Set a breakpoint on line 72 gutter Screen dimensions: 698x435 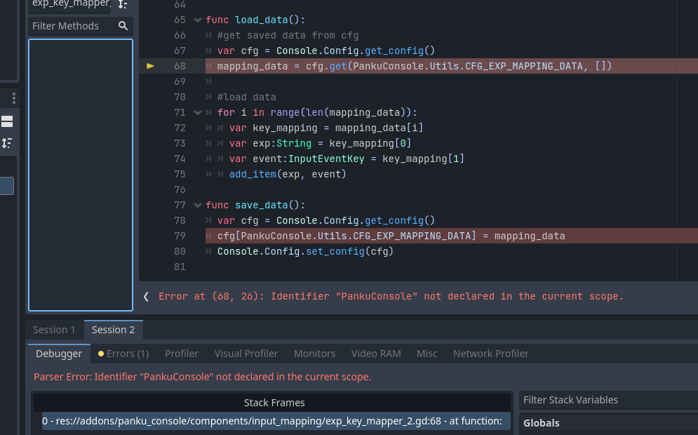(x=150, y=128)
